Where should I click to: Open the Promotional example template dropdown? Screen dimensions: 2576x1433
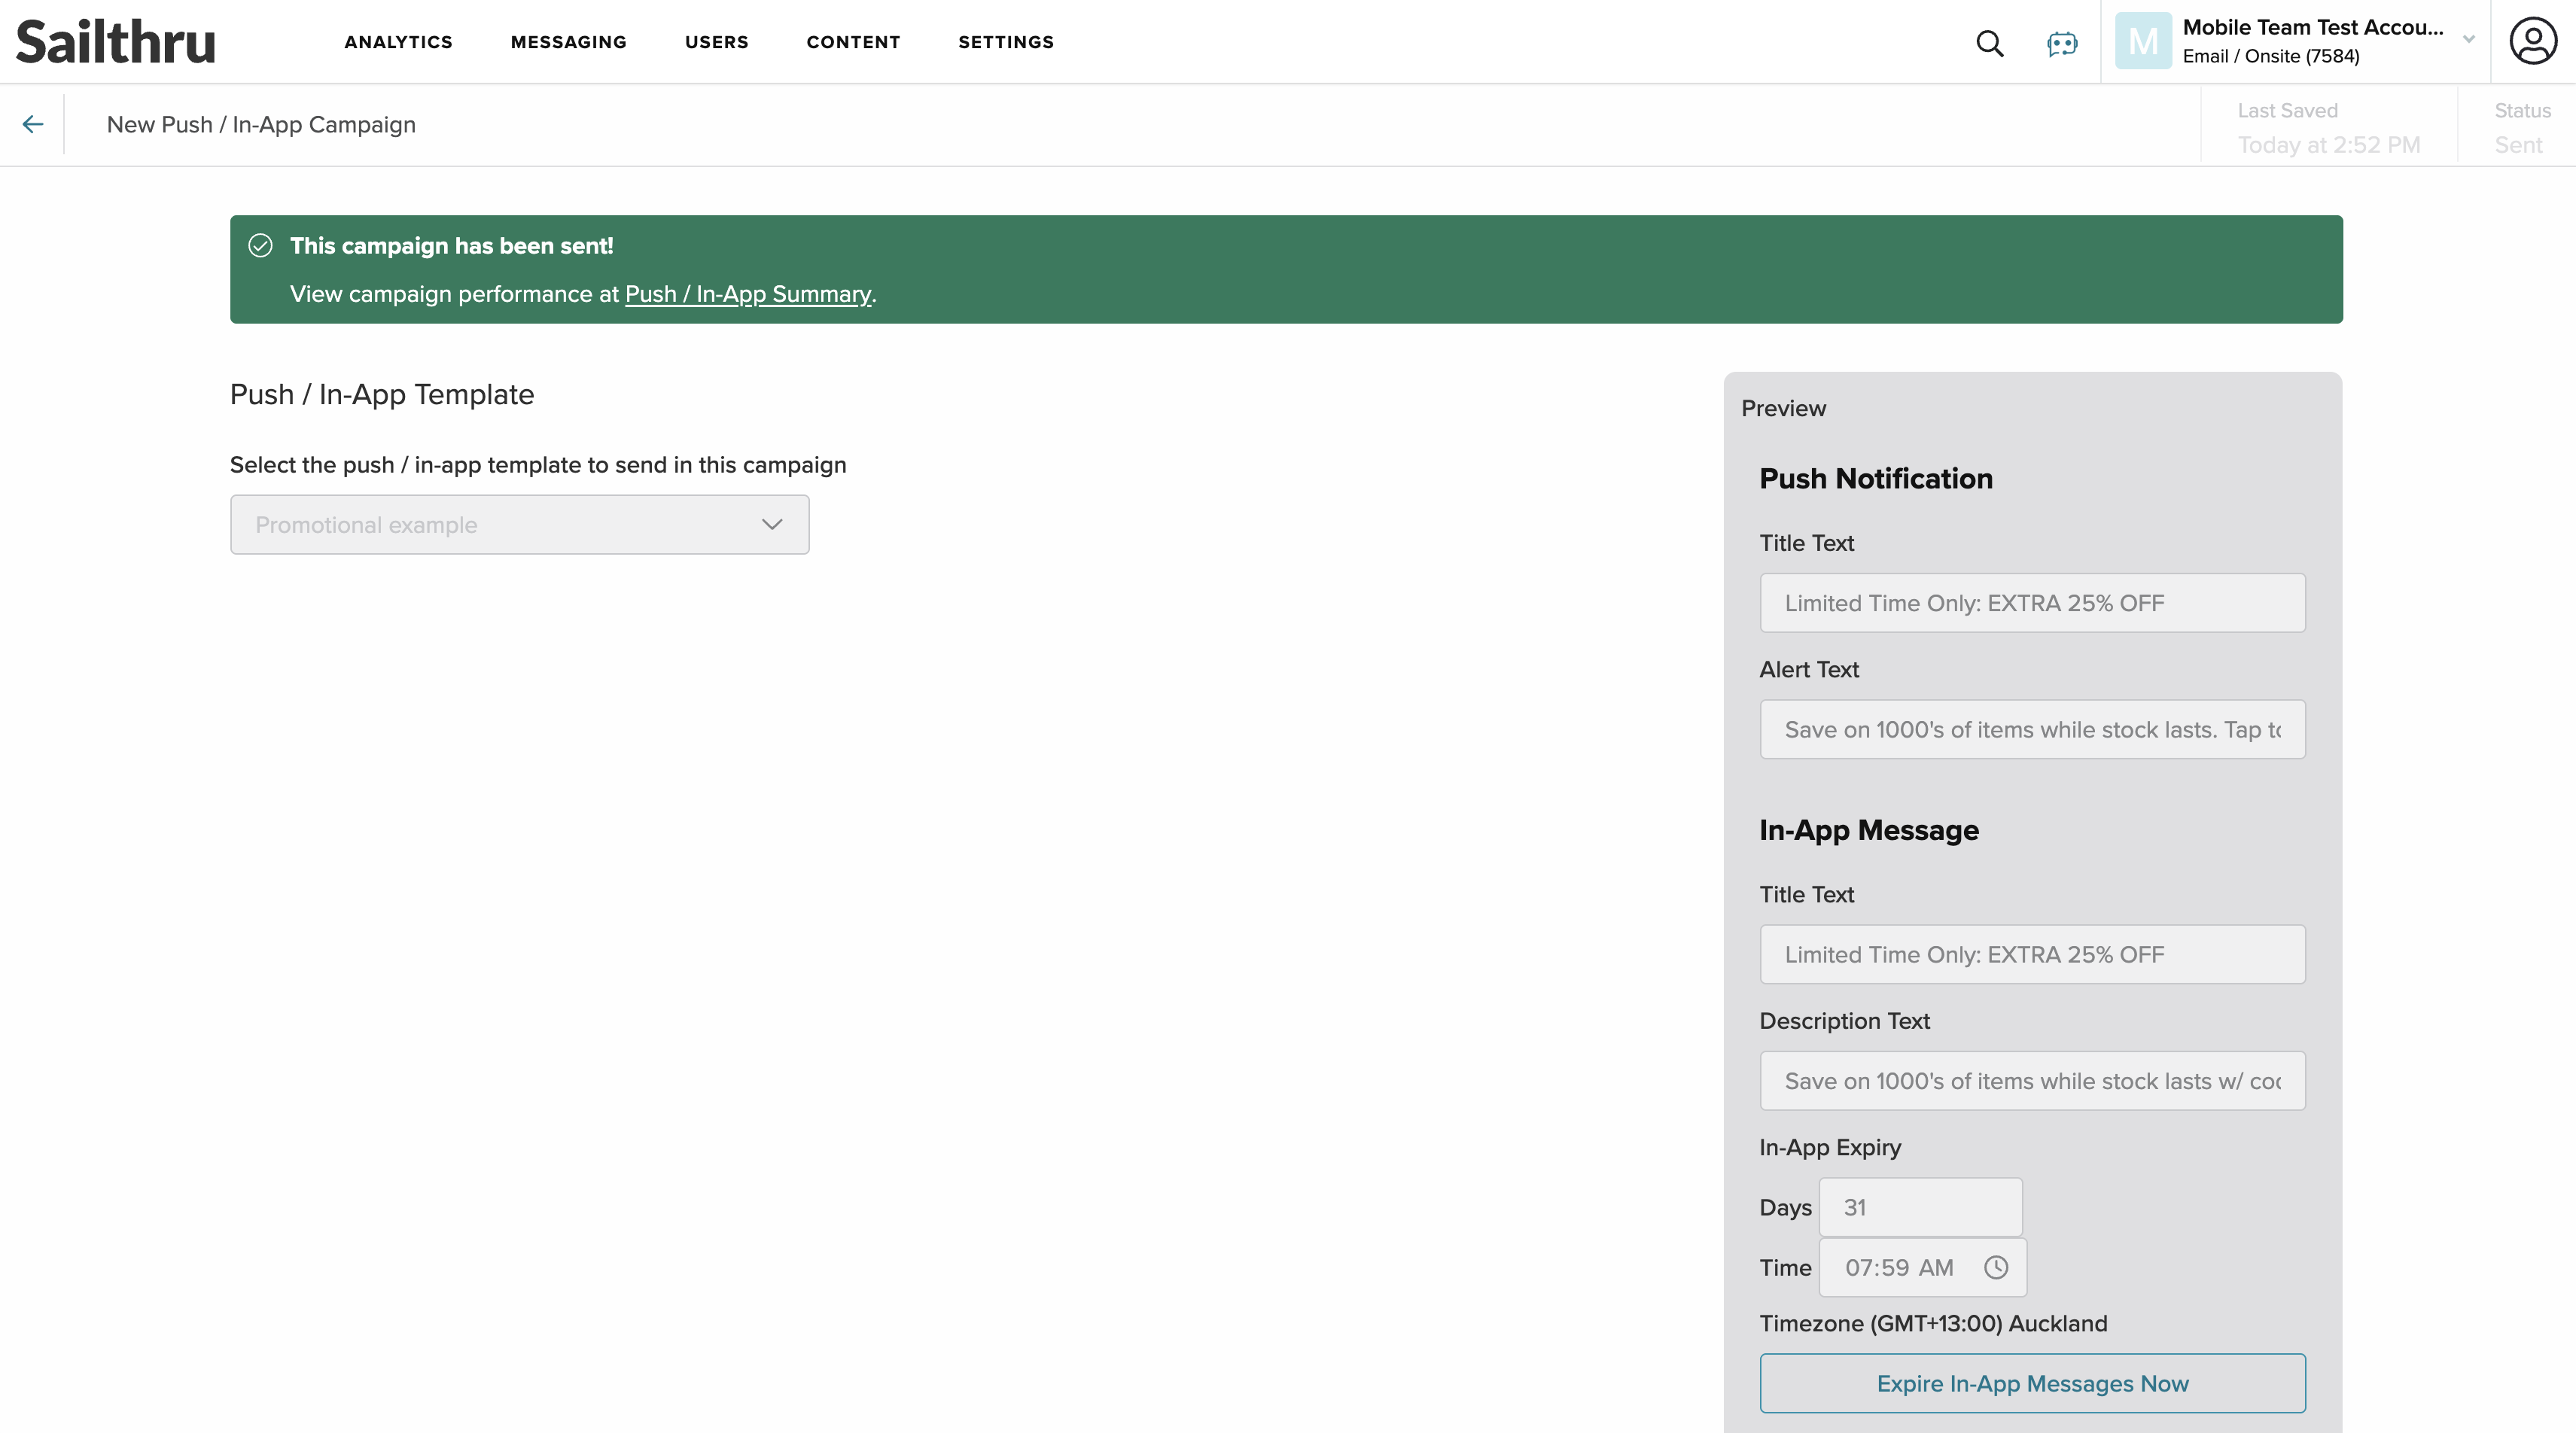pyautogui.click(x=519, y=525)
